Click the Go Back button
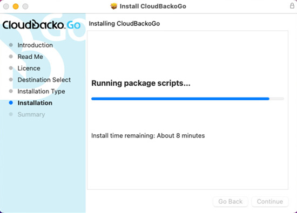 [x=231, y=202]
